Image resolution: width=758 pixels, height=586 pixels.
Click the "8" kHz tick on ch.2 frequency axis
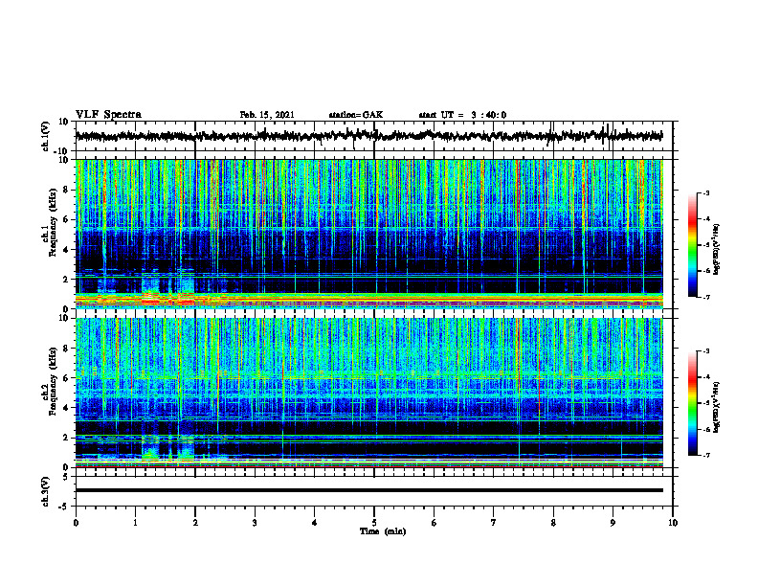(x=66, y=349)
